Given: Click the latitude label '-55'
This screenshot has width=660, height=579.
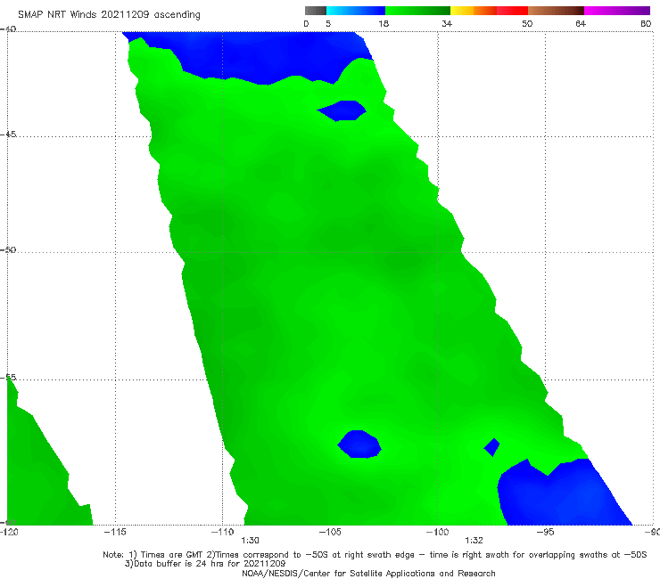Looking at the screenshot, I should pos(8,377).
